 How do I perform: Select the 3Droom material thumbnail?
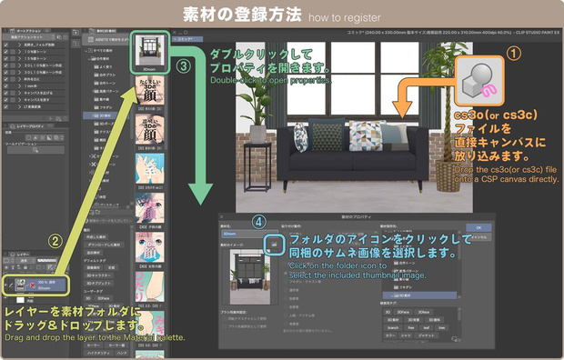(x=149, y=53)
